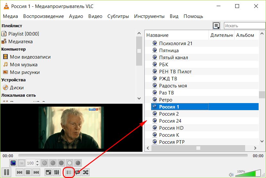
Task: Toggle teletext transparency button
Action: pyautogui.click(x=21, y=163)
